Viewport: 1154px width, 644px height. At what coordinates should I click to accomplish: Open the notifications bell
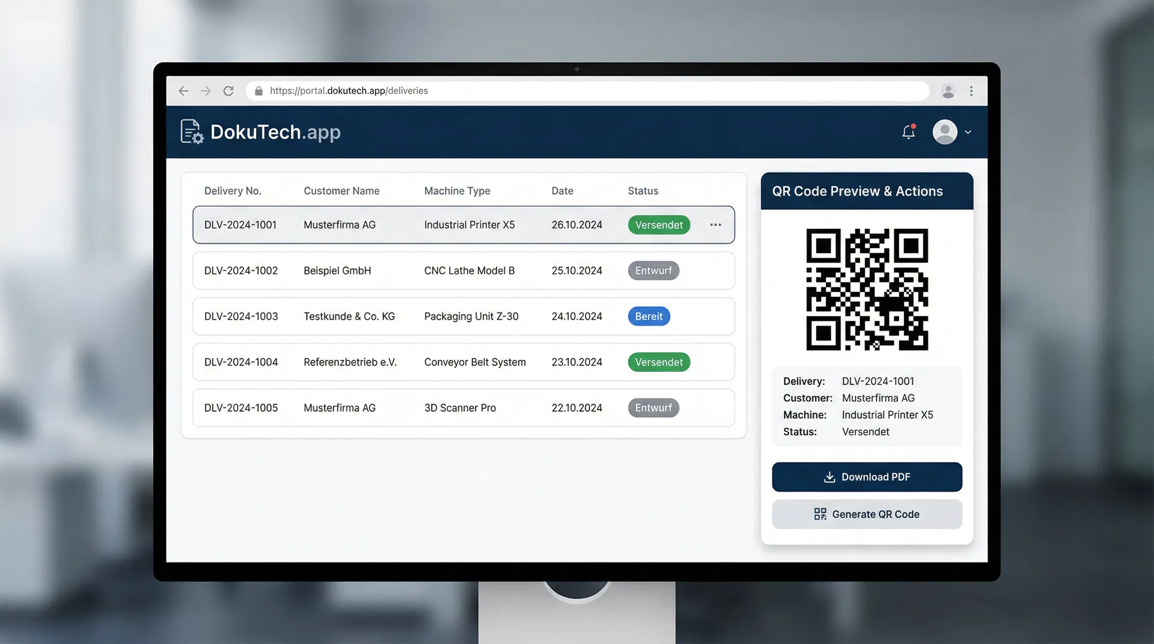[908, 132]
